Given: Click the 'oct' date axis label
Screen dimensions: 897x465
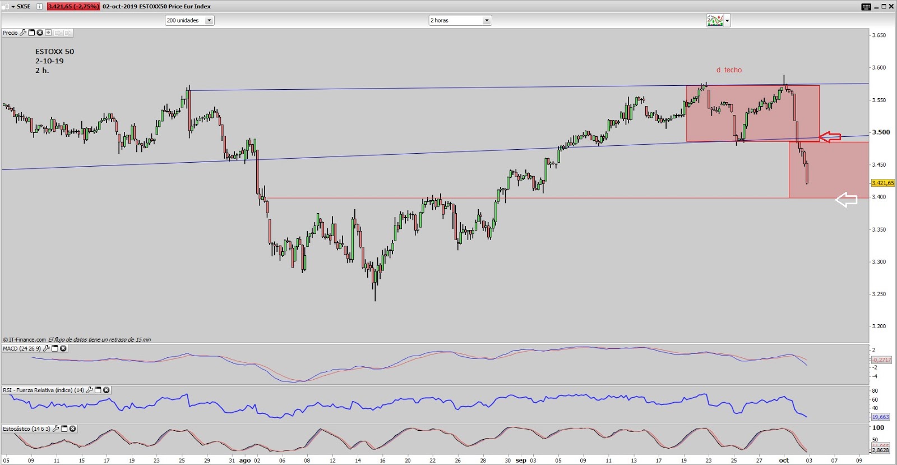Looking at the screenshot, I should [x=784, y=461].
